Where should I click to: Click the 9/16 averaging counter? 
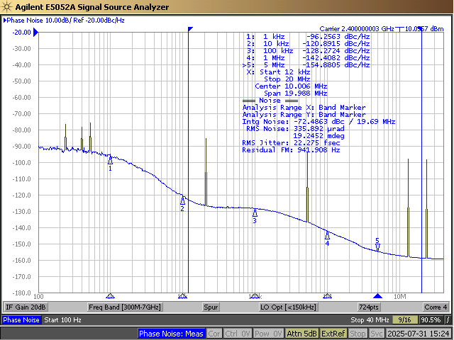pyautogui.click(x=405, y=320)
